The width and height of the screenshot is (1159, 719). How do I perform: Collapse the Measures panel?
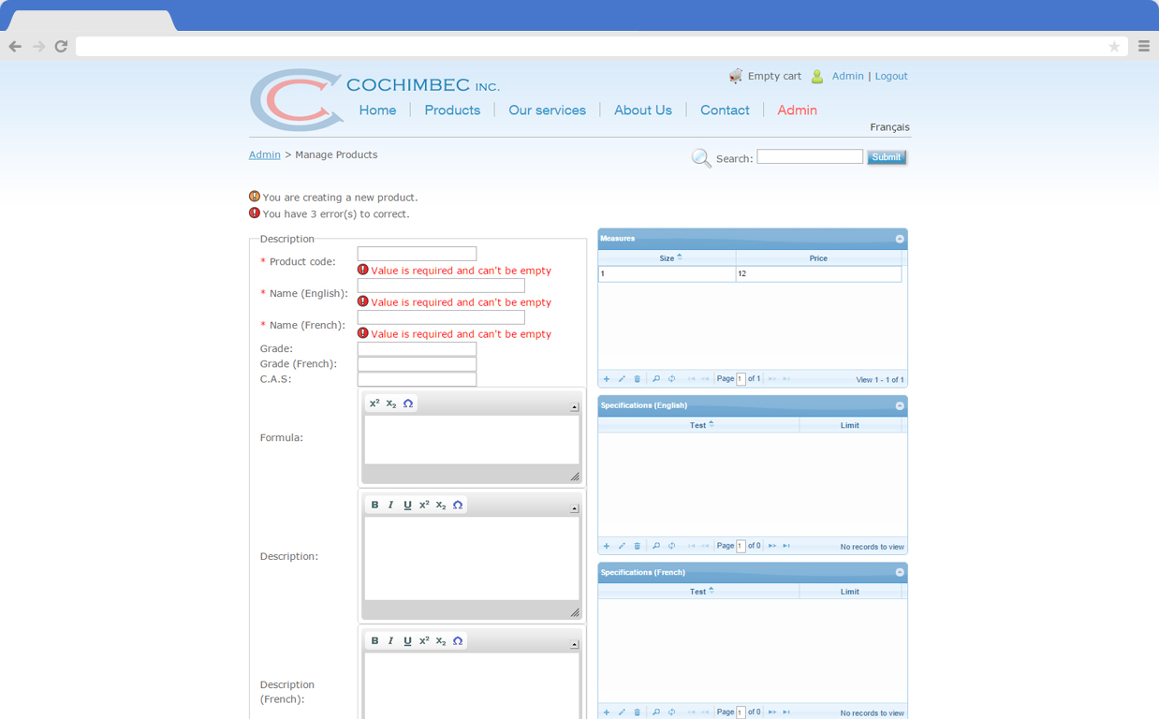point(899,238)
